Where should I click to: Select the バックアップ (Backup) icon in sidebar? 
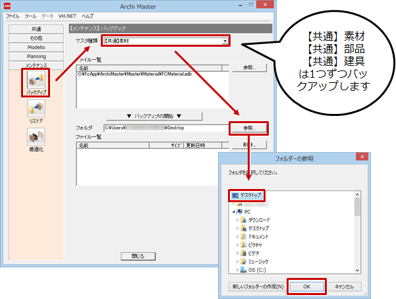click(36, 82)
